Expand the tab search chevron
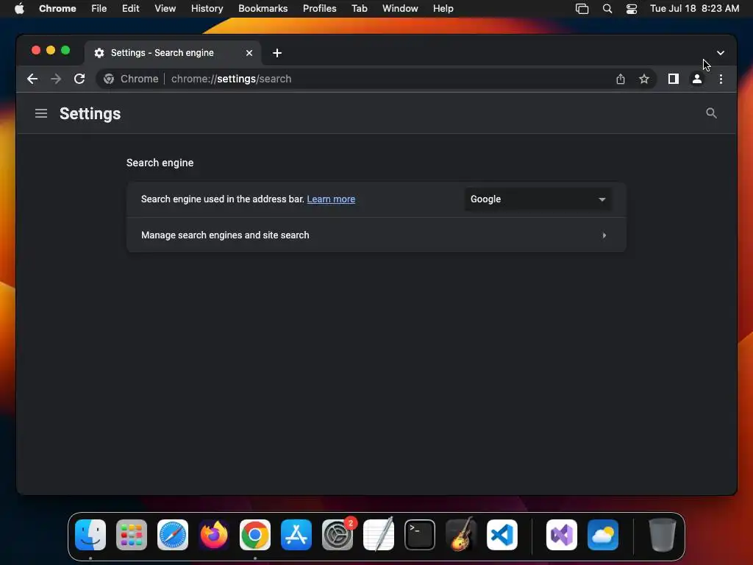753x565 pixels. coord(721,53)
